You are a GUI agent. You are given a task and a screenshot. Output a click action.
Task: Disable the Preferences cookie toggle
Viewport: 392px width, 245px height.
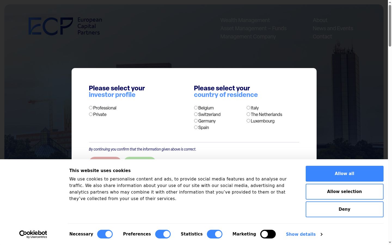coord(163,234)
